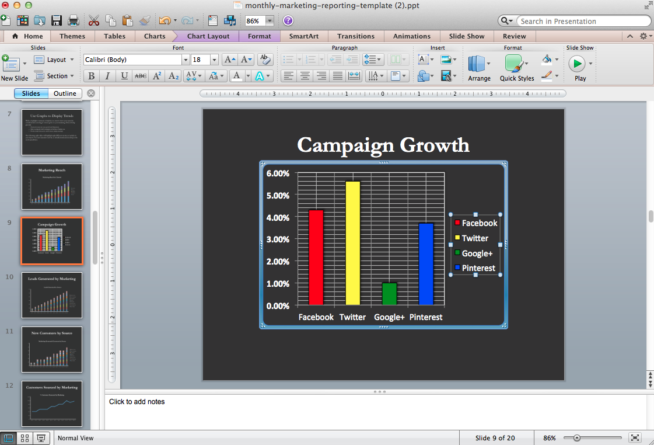654x445 pixels.
Task: Expand the Layout dropdown
Action: (x=72, y=60)
